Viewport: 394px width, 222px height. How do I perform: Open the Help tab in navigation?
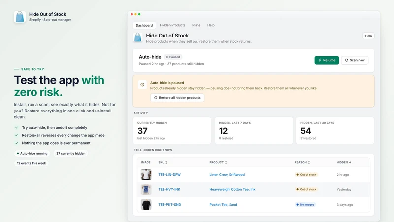(211, 25)
